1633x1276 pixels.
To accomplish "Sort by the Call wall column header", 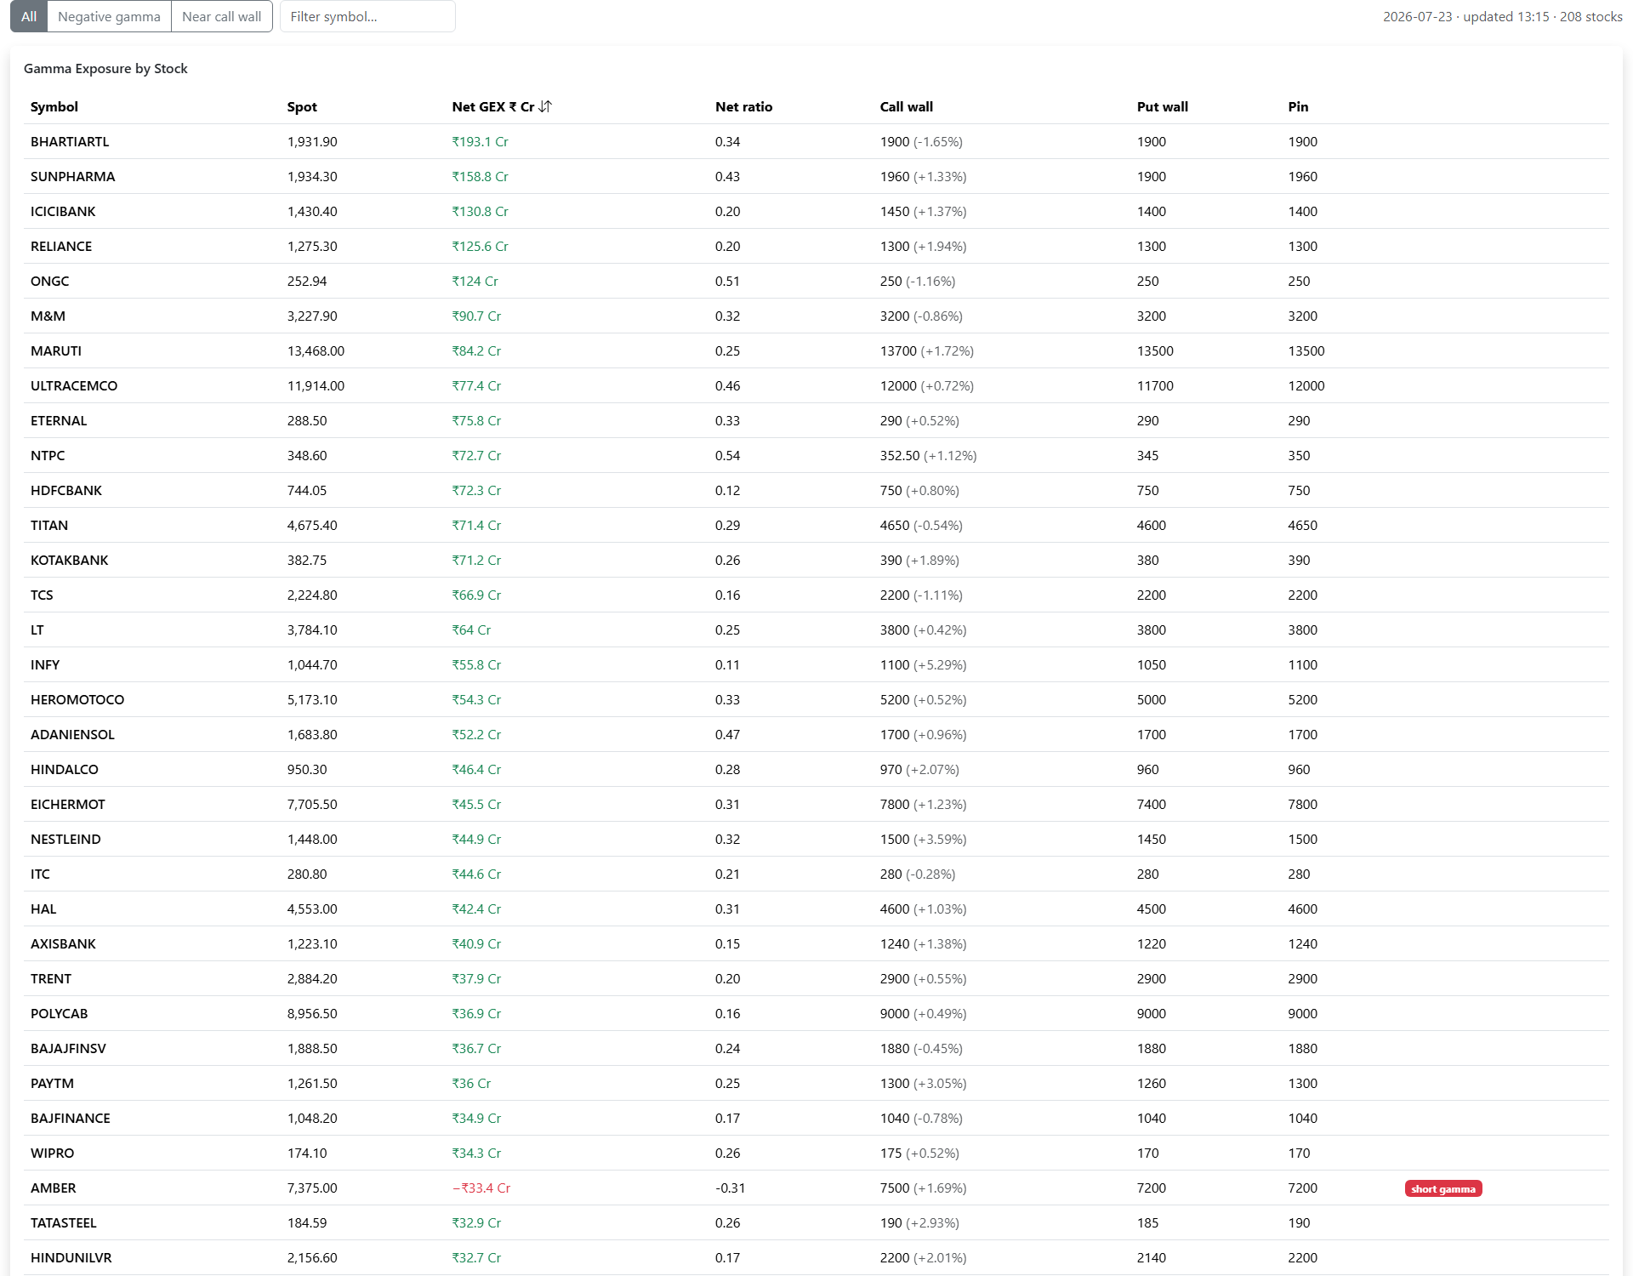I will click(x=907, y=106).
